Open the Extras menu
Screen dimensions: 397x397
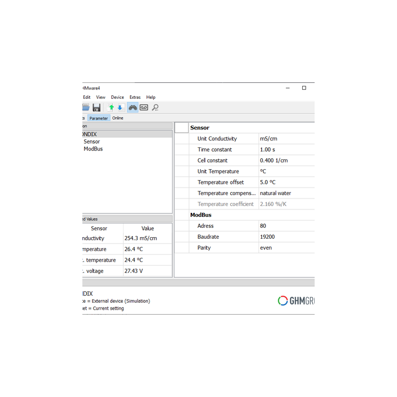pyautogui.click(x=134, y=97)
